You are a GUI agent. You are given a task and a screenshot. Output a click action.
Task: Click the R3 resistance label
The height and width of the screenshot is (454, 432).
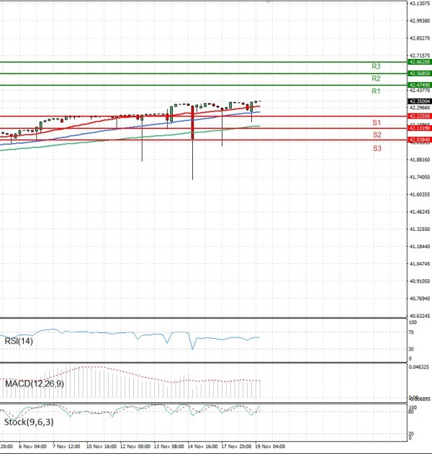coord(376,66)
